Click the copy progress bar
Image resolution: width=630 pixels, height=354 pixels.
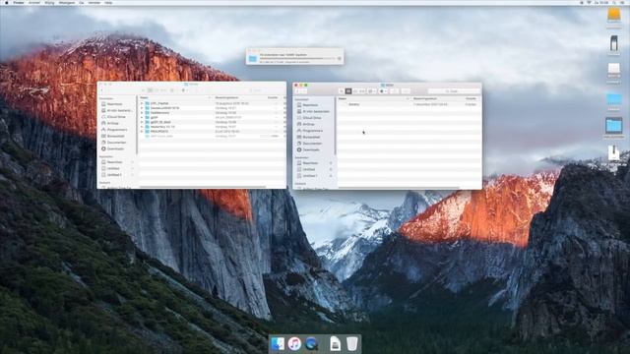tap(297, 59)
